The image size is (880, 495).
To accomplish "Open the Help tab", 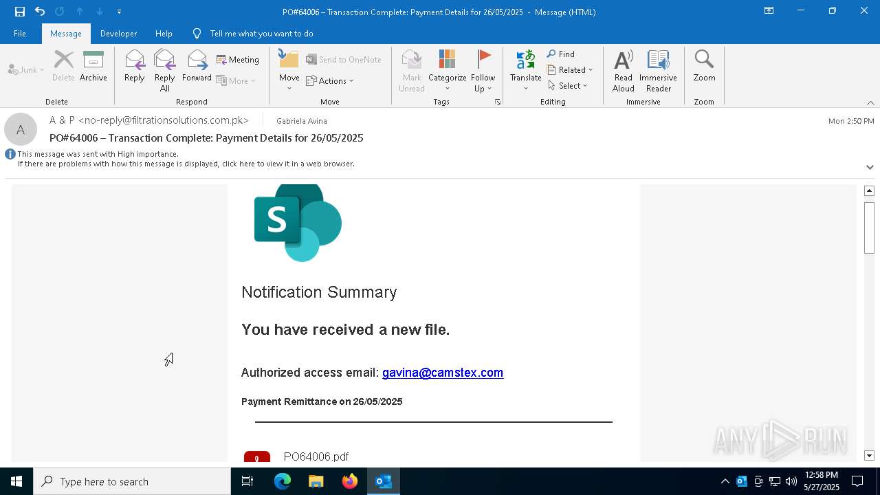I will [x=164, y=34].
